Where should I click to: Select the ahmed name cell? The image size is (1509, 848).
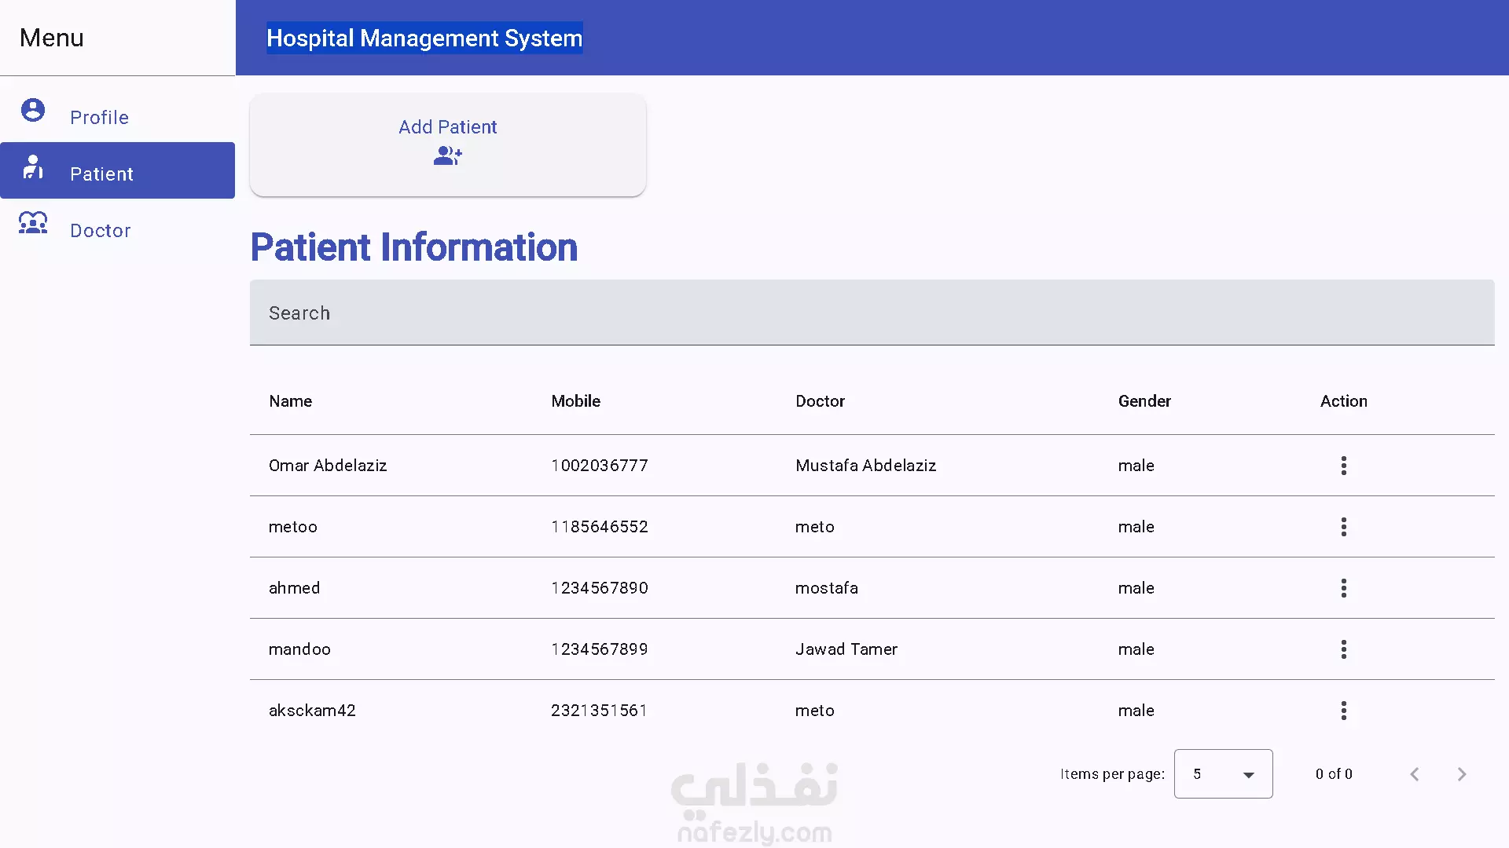[295, 588]
